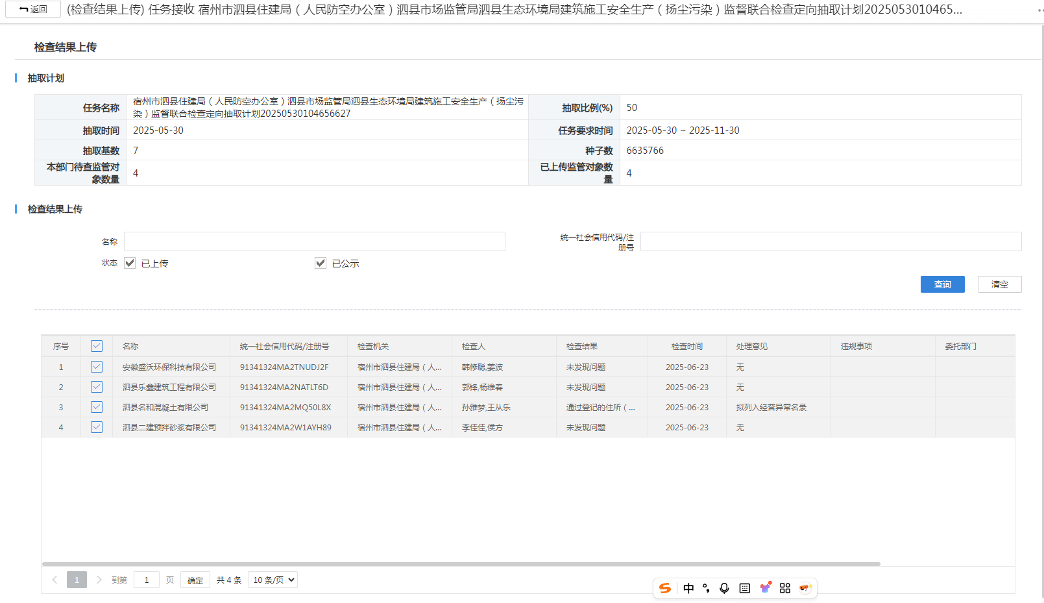
Task: Click the 确定 page jump button
Action: (x=195, y=580)
